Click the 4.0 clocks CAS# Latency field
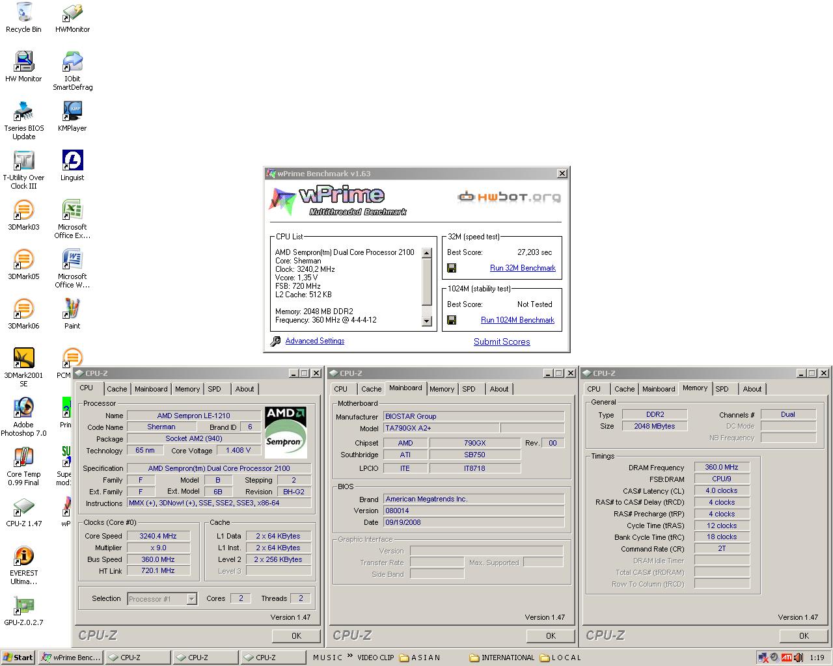 (722, 490)
